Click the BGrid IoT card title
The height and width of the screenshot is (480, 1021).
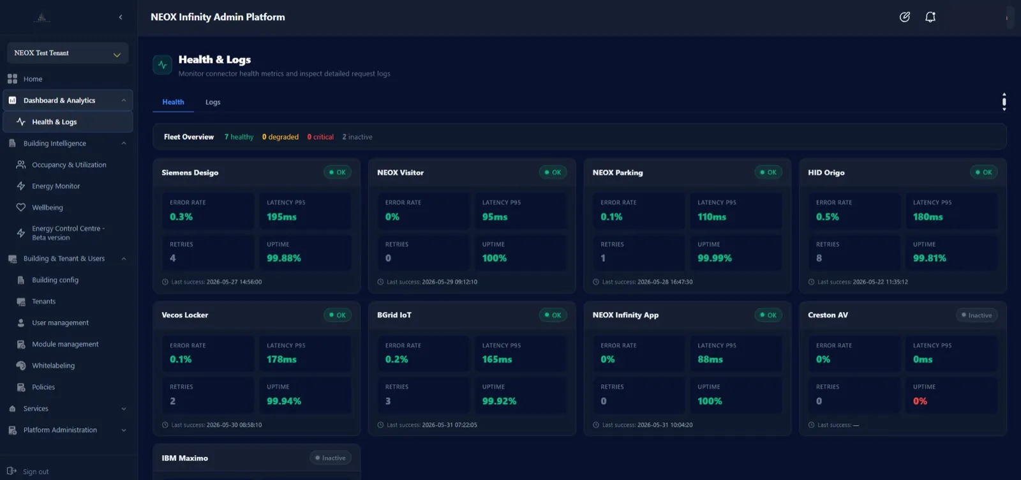coord(394,315)
